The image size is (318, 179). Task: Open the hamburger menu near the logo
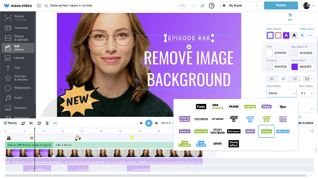(39, 5)
